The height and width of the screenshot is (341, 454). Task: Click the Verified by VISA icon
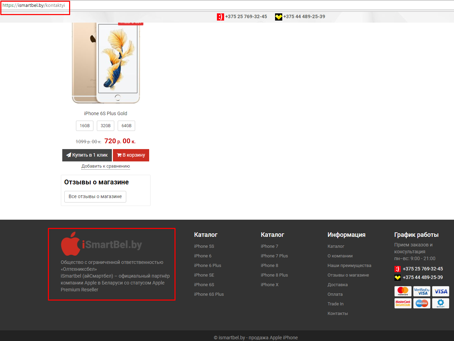coord(422,291)
